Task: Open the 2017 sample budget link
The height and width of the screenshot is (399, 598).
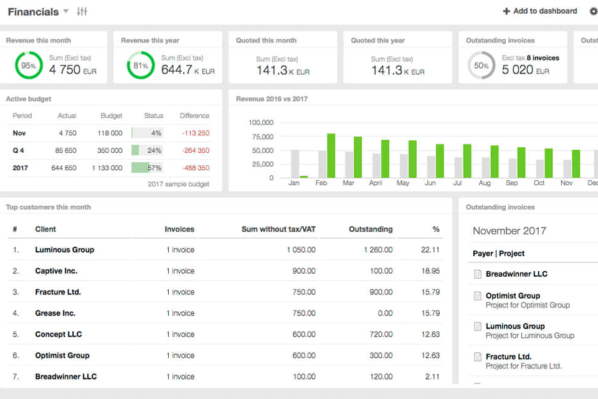Action: pyautogui.click(x=178, y=184)
